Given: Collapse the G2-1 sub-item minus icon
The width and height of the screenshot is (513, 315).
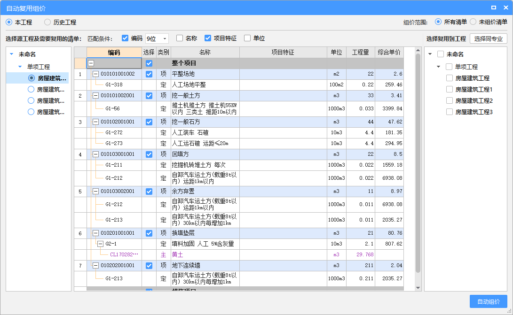Looking at the screenshot, I should coord(100,244).
